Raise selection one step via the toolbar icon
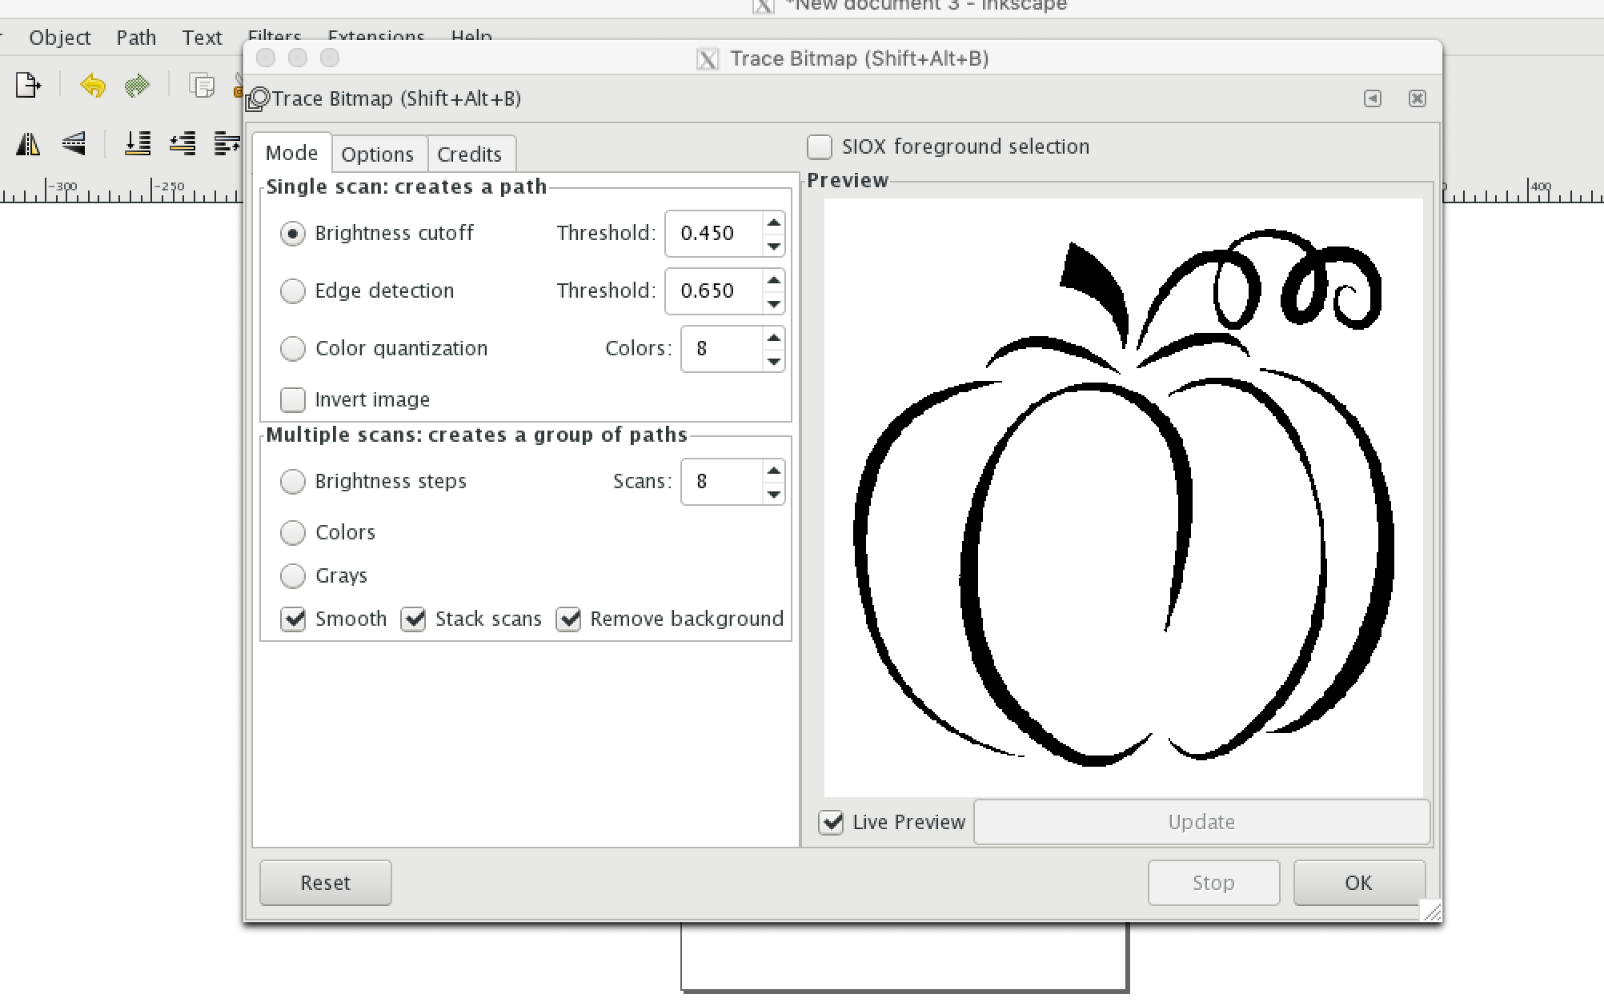 (182, 145)
